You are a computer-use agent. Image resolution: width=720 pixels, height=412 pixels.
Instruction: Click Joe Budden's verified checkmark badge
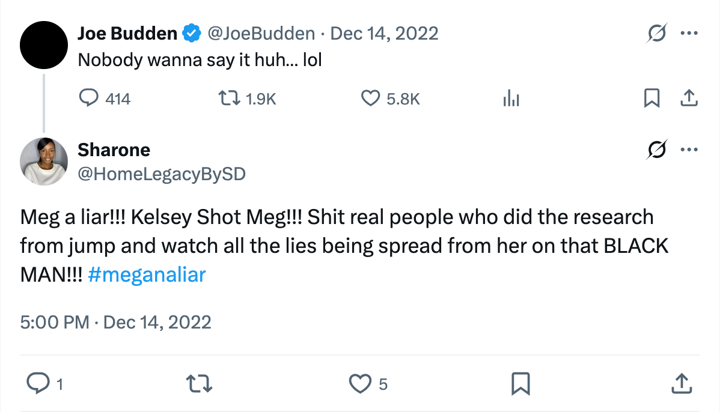click(x=191, y=33)
